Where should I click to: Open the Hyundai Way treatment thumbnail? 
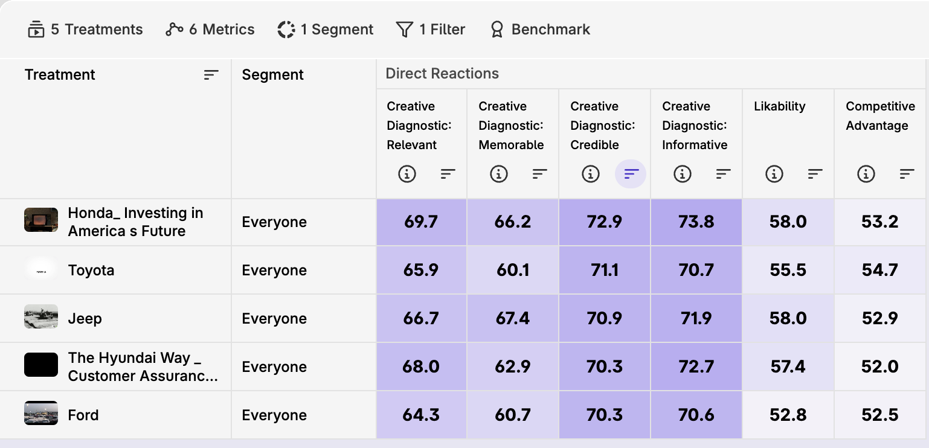pyautogui.click(x=41, y=365)
